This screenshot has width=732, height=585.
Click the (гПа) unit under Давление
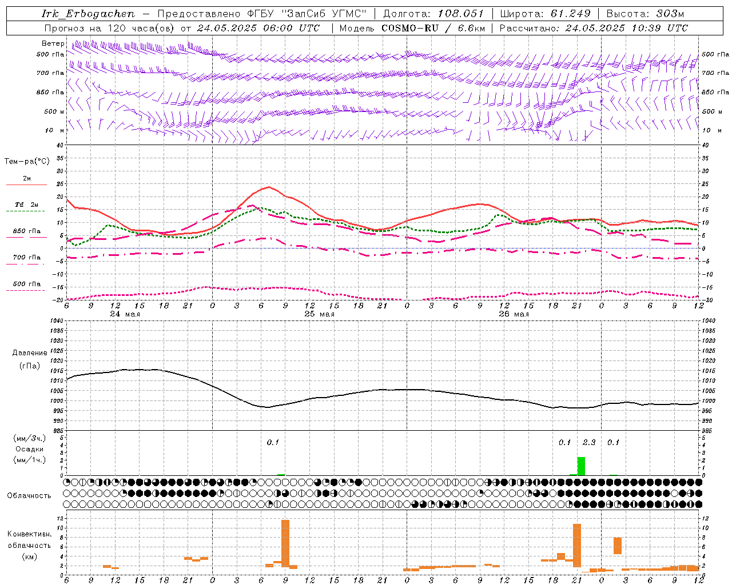click(x=29, y=366)
